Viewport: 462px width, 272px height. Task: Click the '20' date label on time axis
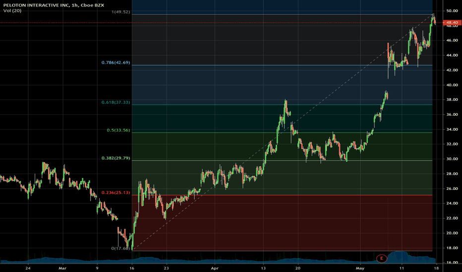298,268
